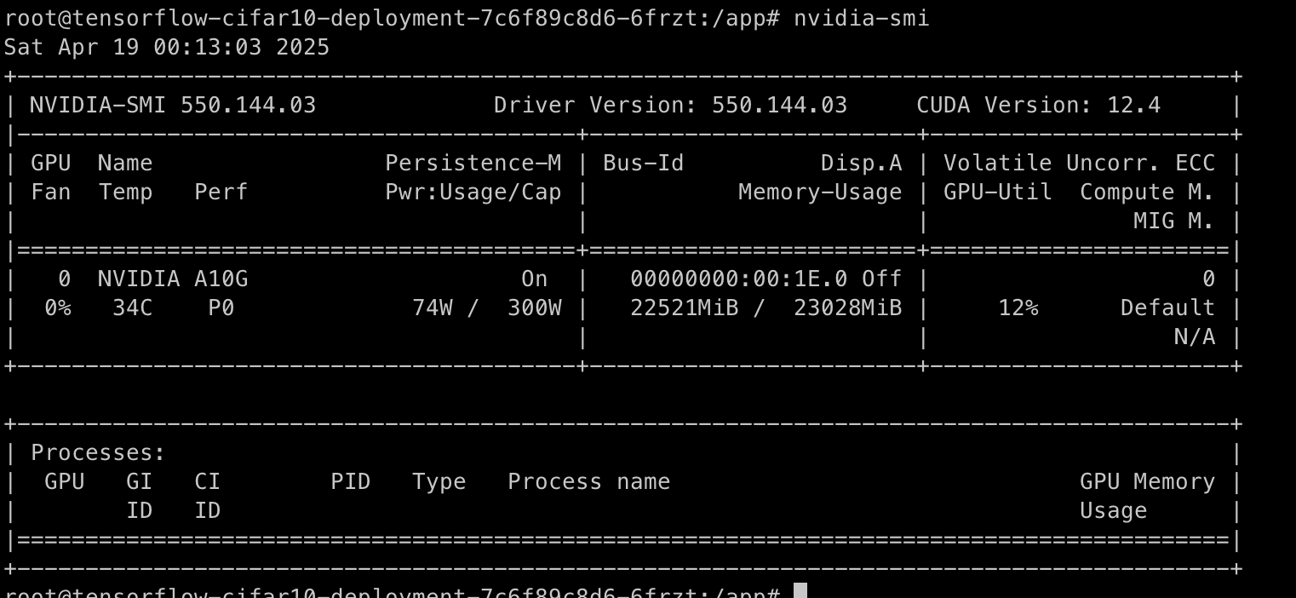Click the 'Temp' column header
The image size is (1296, 598).
coord(126,193)
